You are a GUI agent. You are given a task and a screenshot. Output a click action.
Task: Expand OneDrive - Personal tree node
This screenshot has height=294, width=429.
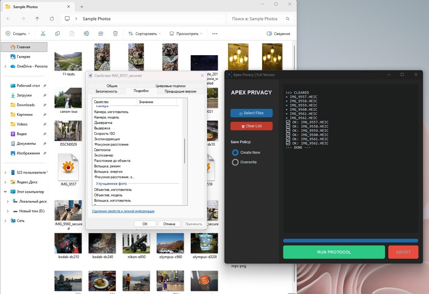tap(5, 66)
